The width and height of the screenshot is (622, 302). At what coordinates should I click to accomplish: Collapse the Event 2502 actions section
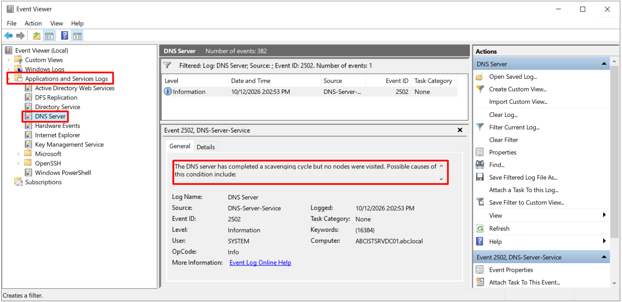(604, 257)
